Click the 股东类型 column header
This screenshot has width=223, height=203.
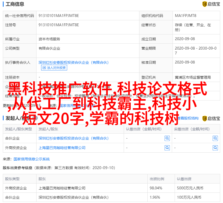click(20, 179)
